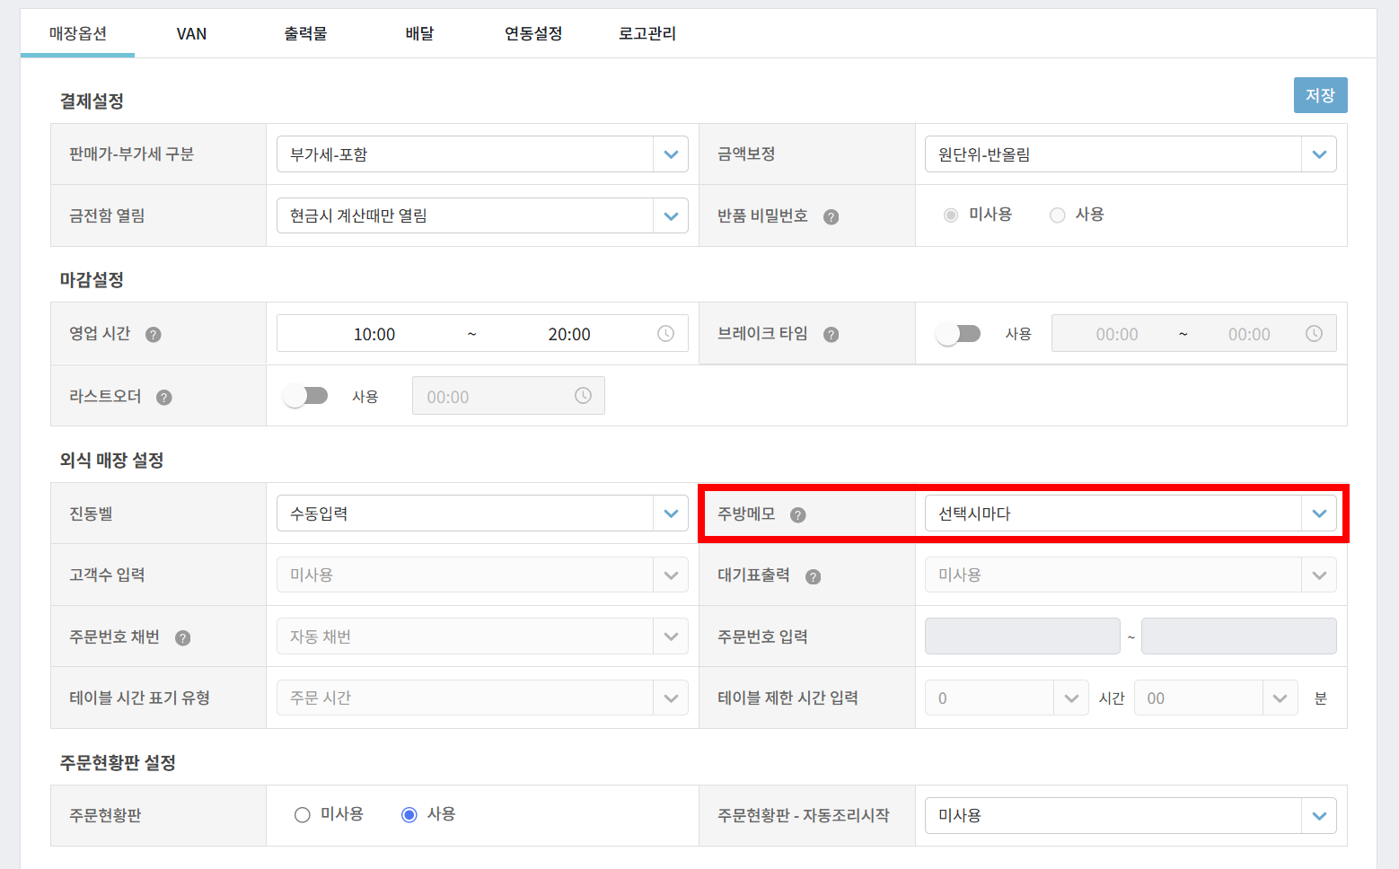Open clock picker in 영업 시간 field
Viewport: 1399px width, 869px height.
pos(665,333)
